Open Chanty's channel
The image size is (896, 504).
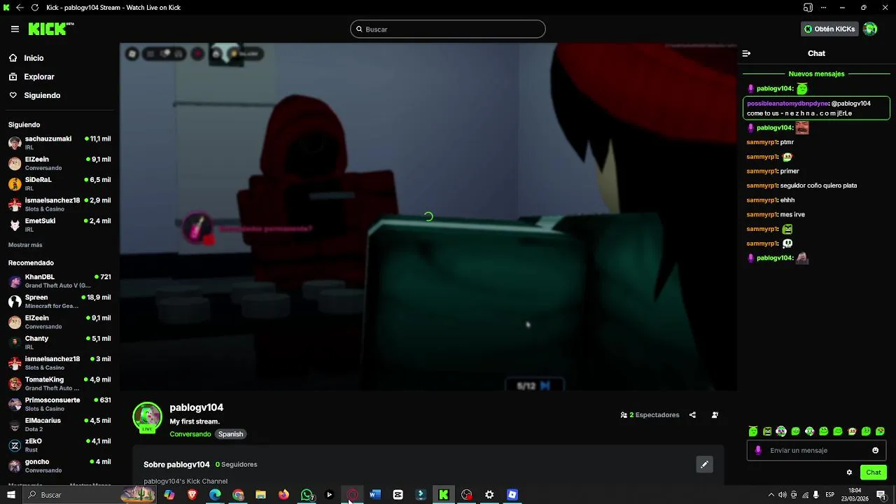[x=59, y=342]
